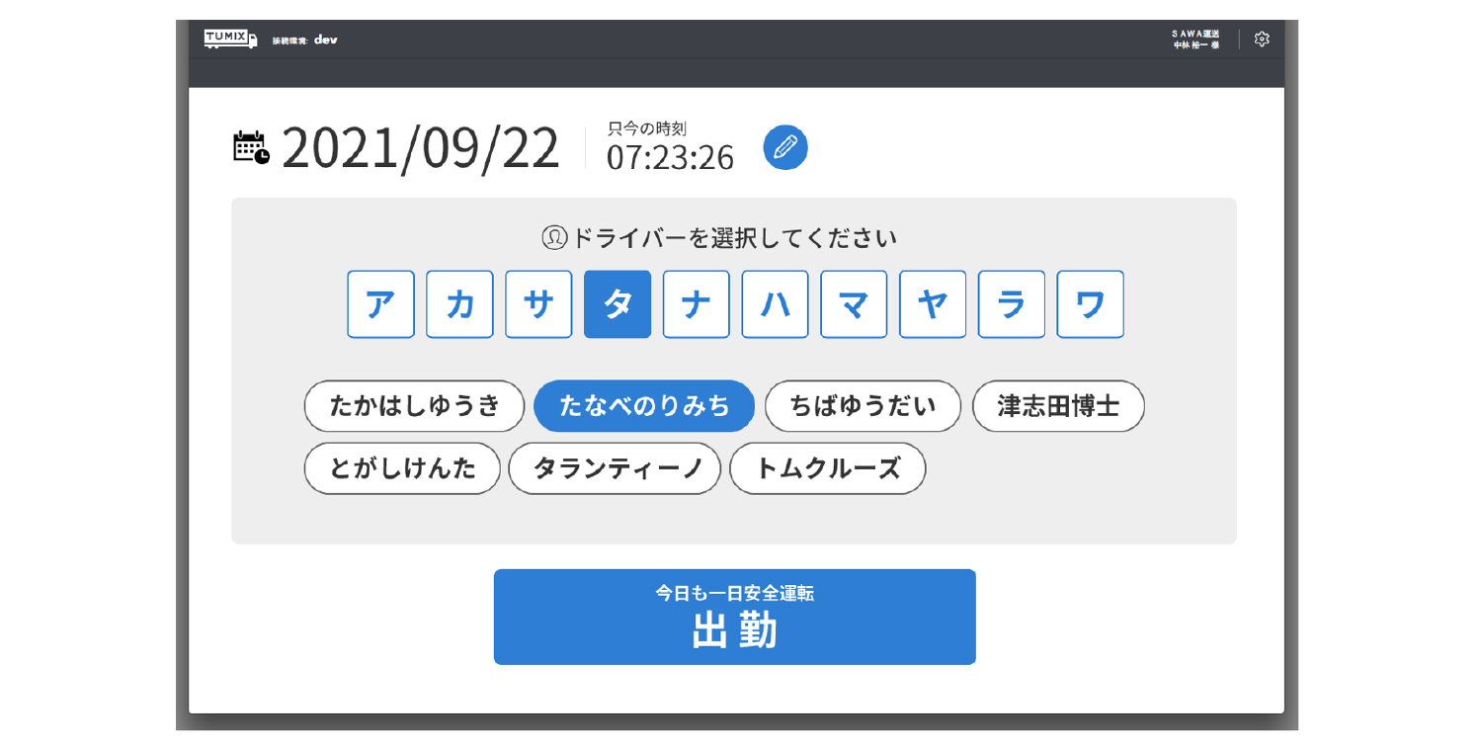Toggle driver たなべのりみち selection
1482x753 pixels.
644,406
